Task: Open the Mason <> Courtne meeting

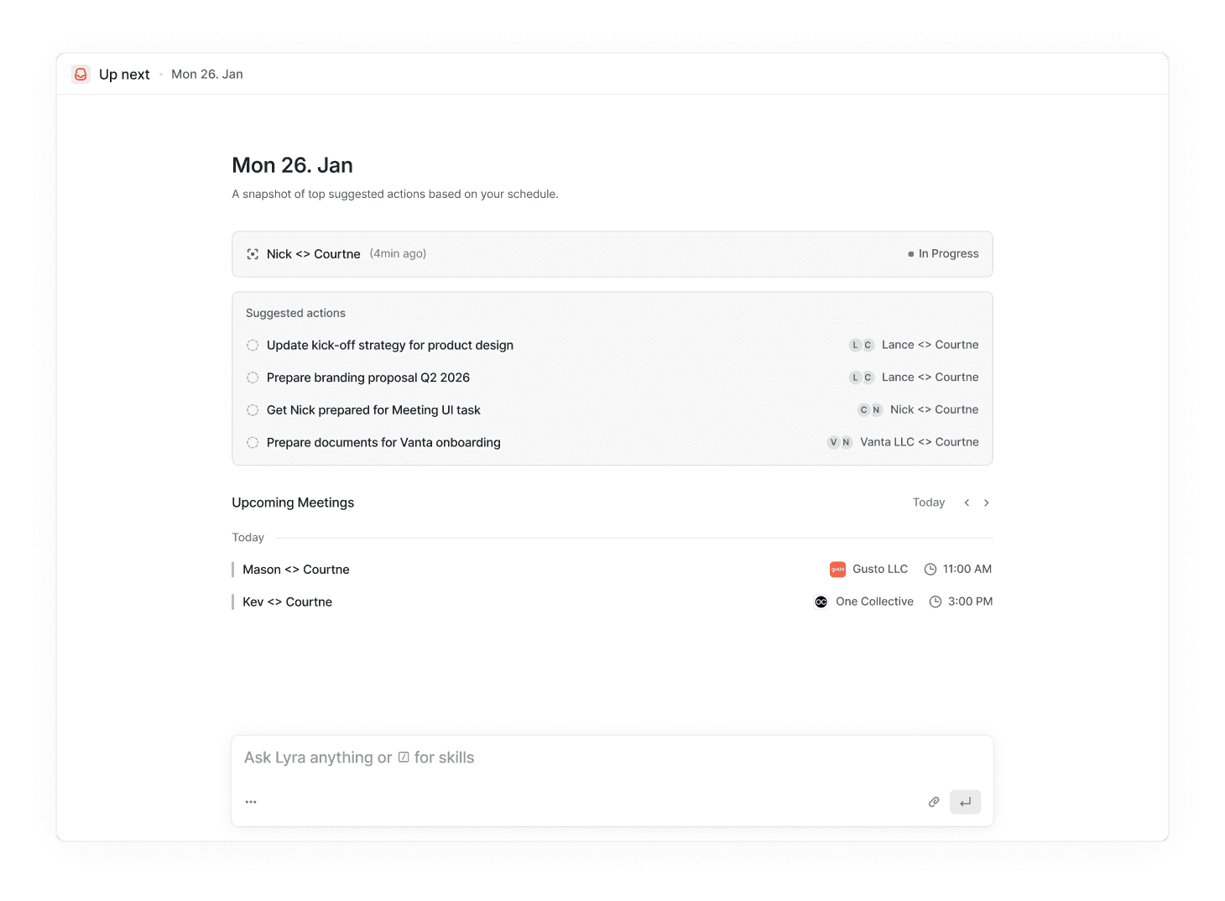Action: [x=296, y=570]
